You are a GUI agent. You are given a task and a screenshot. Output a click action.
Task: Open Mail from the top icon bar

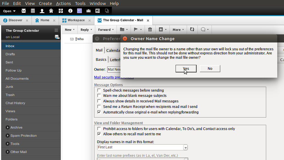coord(24,11)
